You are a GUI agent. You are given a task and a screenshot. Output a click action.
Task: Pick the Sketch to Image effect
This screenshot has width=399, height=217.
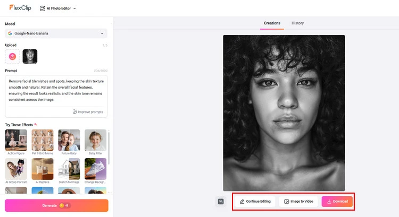[x=69, y=169]
